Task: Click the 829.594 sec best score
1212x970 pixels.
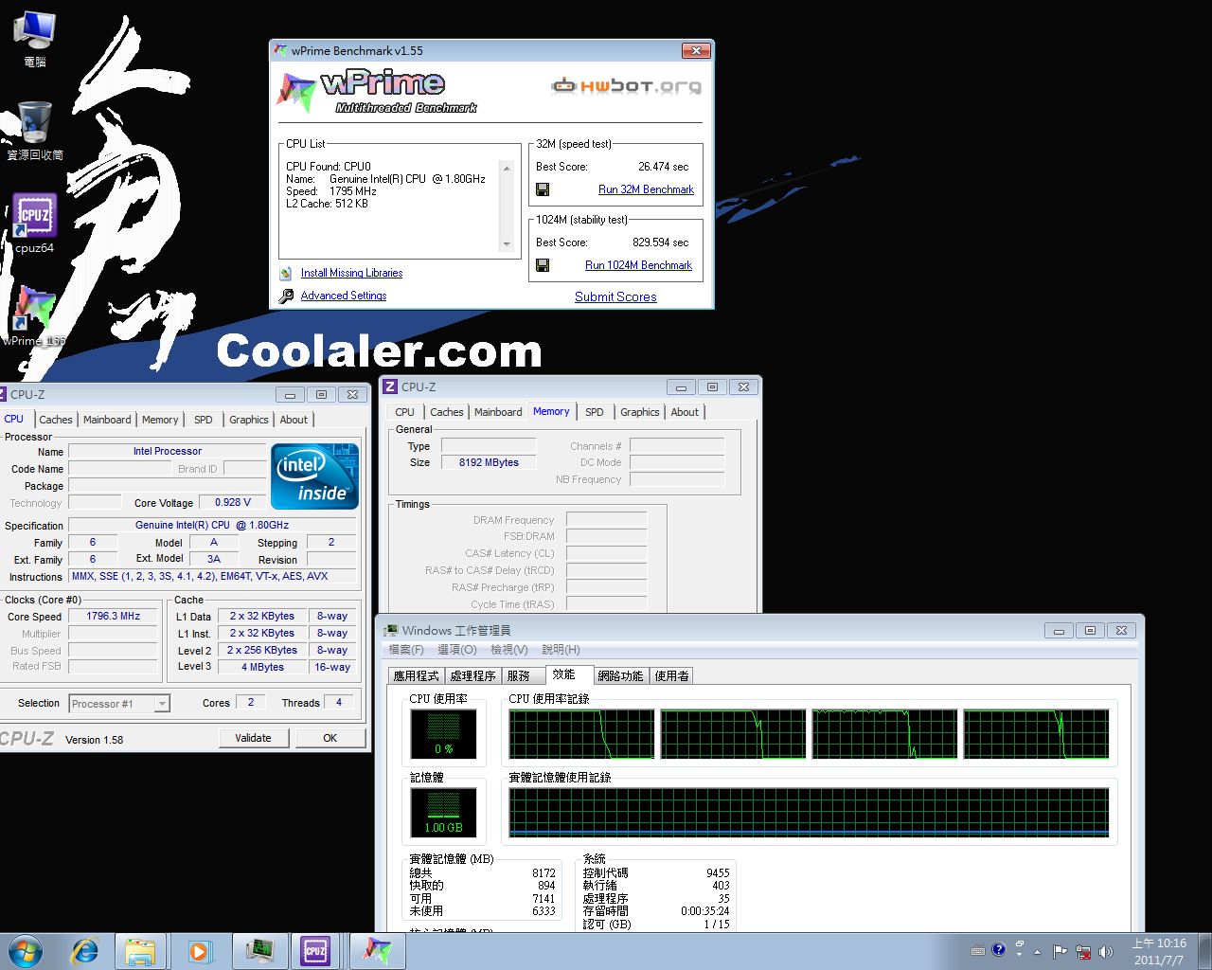Action: click(660, 242)
